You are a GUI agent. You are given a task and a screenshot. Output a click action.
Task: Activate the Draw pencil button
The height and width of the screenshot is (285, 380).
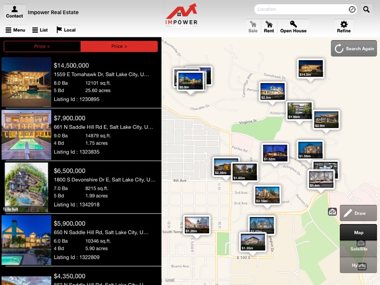pyautogui.click(x=358, y=213)
